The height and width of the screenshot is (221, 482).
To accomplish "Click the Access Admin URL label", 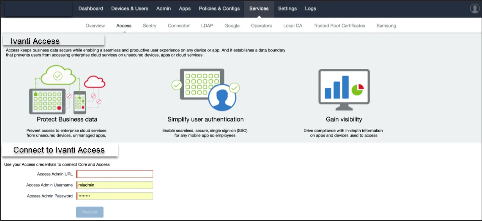I will pos(55,174).
